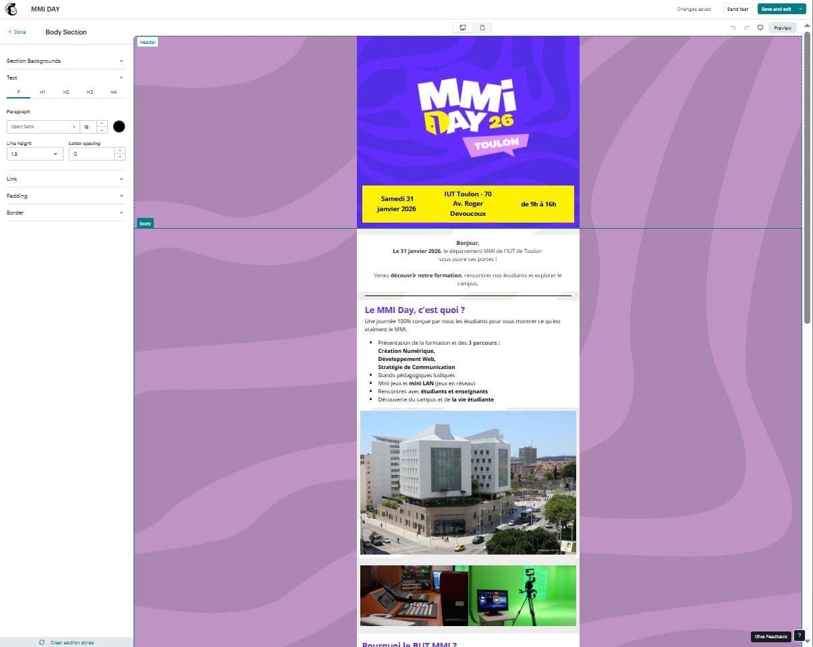The width and height of the screenshot is (813, 647).
Task: Click the vertical scrollbar of the canvas
Action: point(807,179)
